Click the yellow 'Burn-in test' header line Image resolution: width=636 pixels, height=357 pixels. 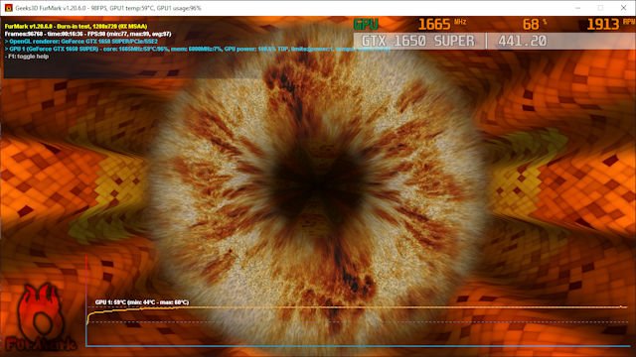(x=76, y=27)
